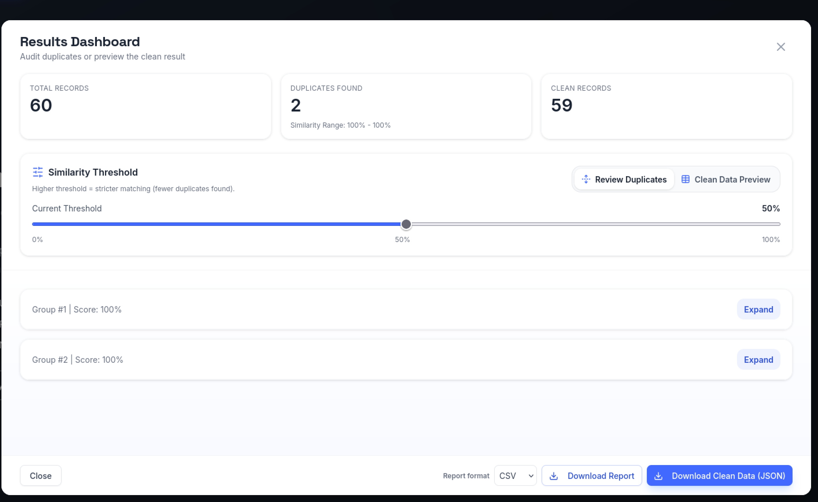Click the table icon next to Clean Data Preview

[x=685, y=179]
